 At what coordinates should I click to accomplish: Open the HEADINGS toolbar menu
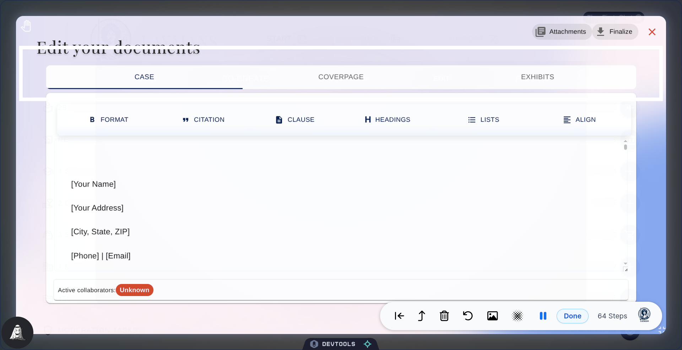point(388,120)
